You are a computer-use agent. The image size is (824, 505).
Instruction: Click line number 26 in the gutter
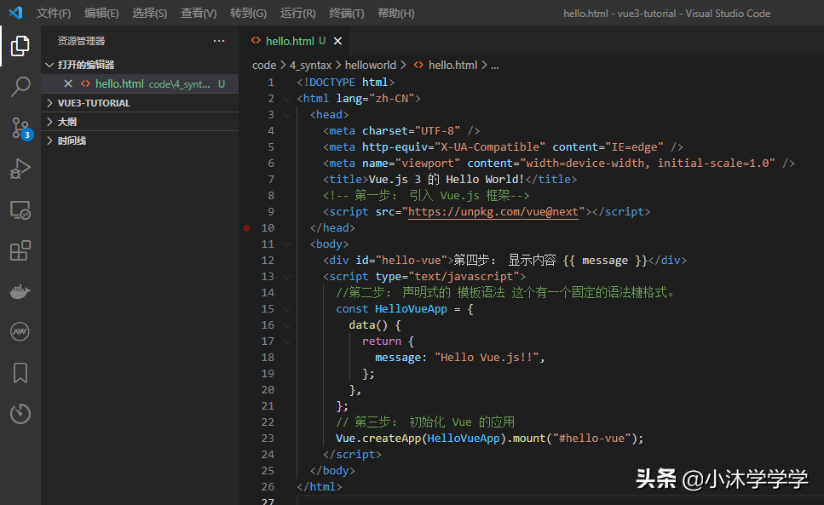(x=268, y=486)
